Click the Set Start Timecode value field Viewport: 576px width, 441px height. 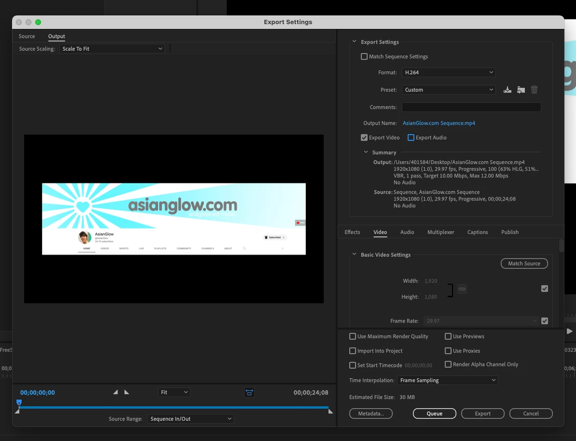tap(418, 365)
